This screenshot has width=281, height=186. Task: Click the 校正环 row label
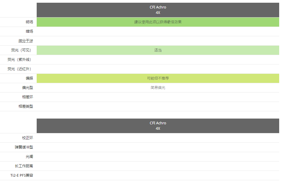28,138
